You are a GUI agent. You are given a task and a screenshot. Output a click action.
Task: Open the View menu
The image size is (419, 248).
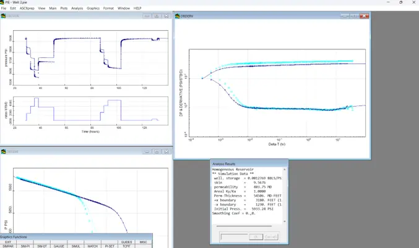[41, 8]
